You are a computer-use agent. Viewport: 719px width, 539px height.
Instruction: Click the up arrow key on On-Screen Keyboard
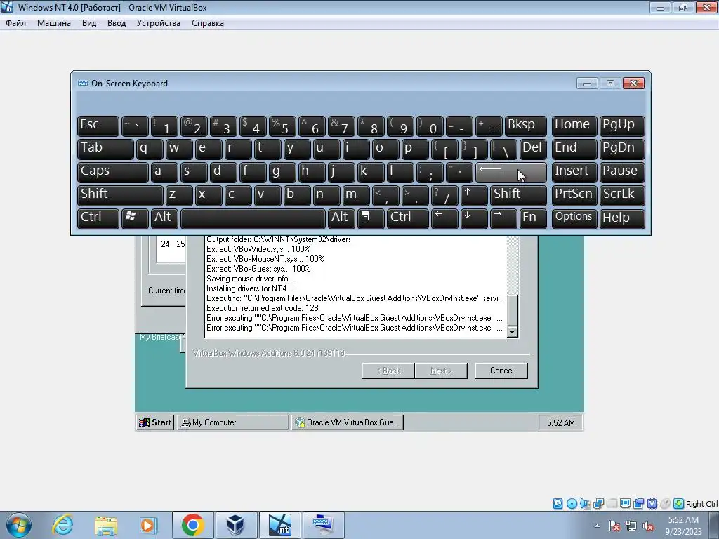tap(474, 195)
